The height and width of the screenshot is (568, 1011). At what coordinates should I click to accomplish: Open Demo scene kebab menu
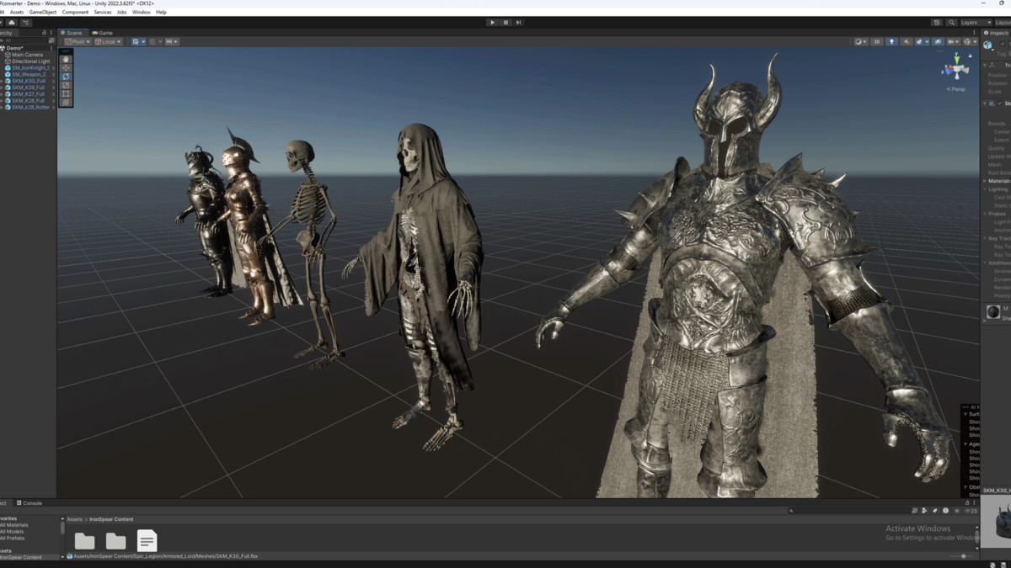click(x=51, y=48)
